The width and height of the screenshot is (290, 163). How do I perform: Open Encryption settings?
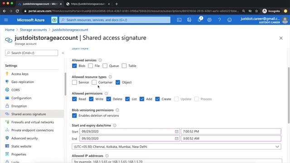[19, 106]
